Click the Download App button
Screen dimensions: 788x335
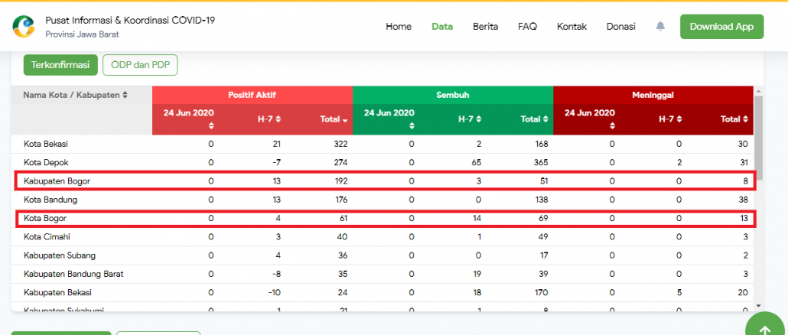tap(721, 27)
